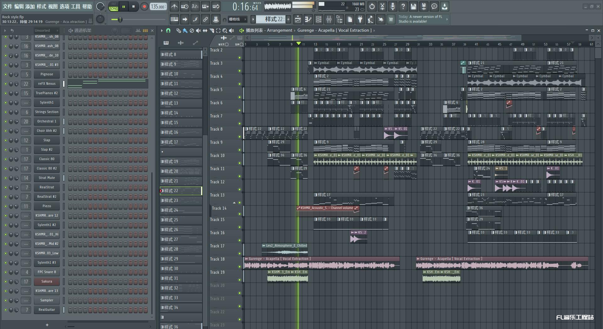The width and height of the screenshot is (603, 329).
Task: Toggle link to controller icon
Action: click(206, 19)
